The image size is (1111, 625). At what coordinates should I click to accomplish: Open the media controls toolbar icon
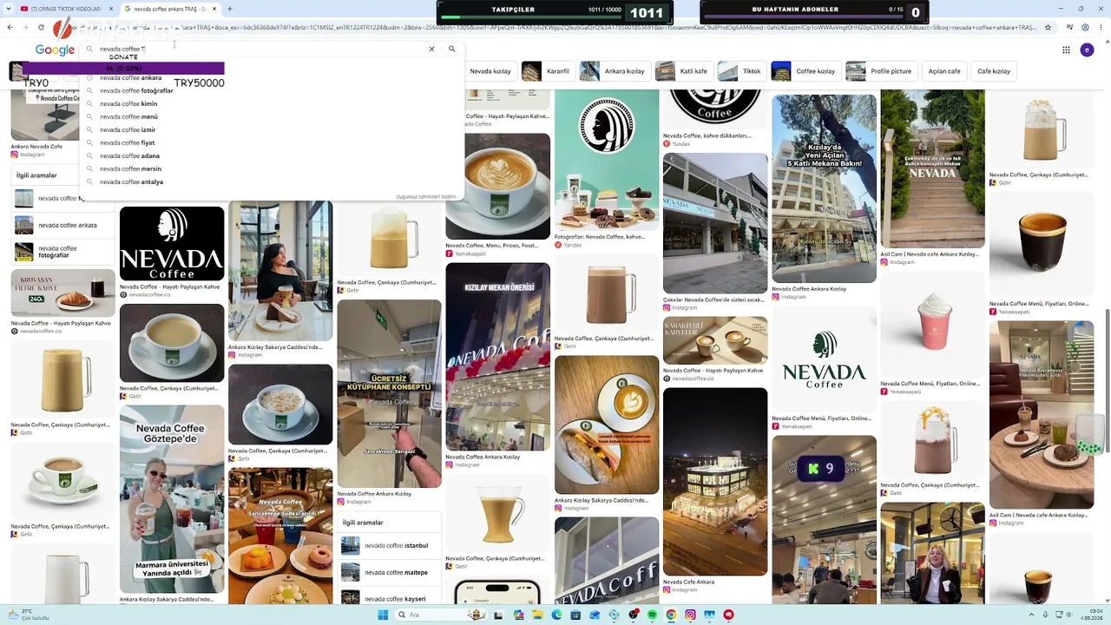pos(1070,27)
